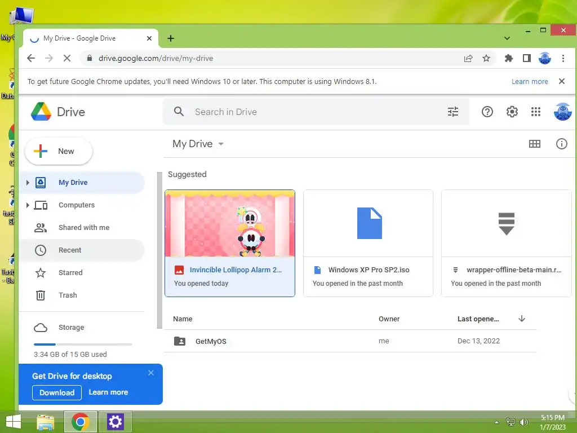Share this page from address bar
Viewport: 577px width, 433px height.
(468, 58)
